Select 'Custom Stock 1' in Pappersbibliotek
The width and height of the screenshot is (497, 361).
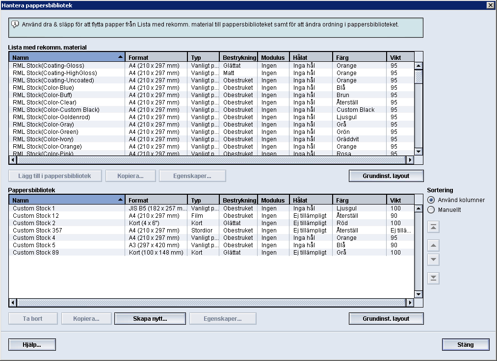coord(211,208)
